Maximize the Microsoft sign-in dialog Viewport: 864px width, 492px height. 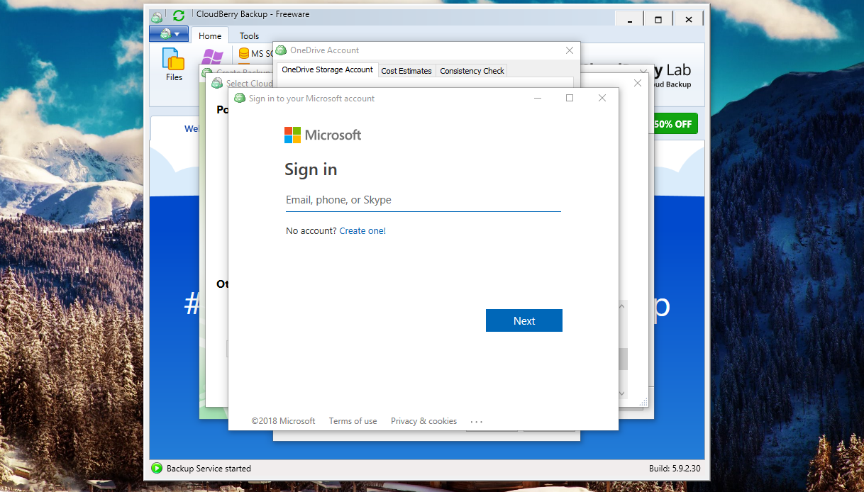coord(569,98)
